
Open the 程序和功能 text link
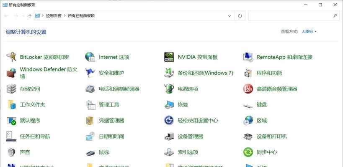(269, 73)
